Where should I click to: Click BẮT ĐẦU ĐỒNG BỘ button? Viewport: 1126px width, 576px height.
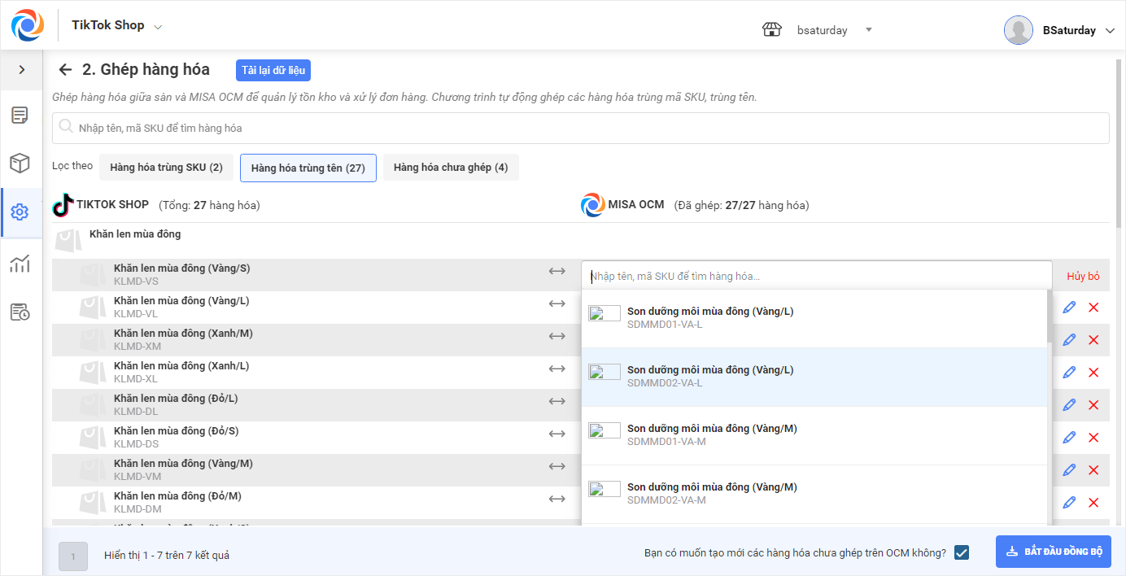pos(1053,552)
